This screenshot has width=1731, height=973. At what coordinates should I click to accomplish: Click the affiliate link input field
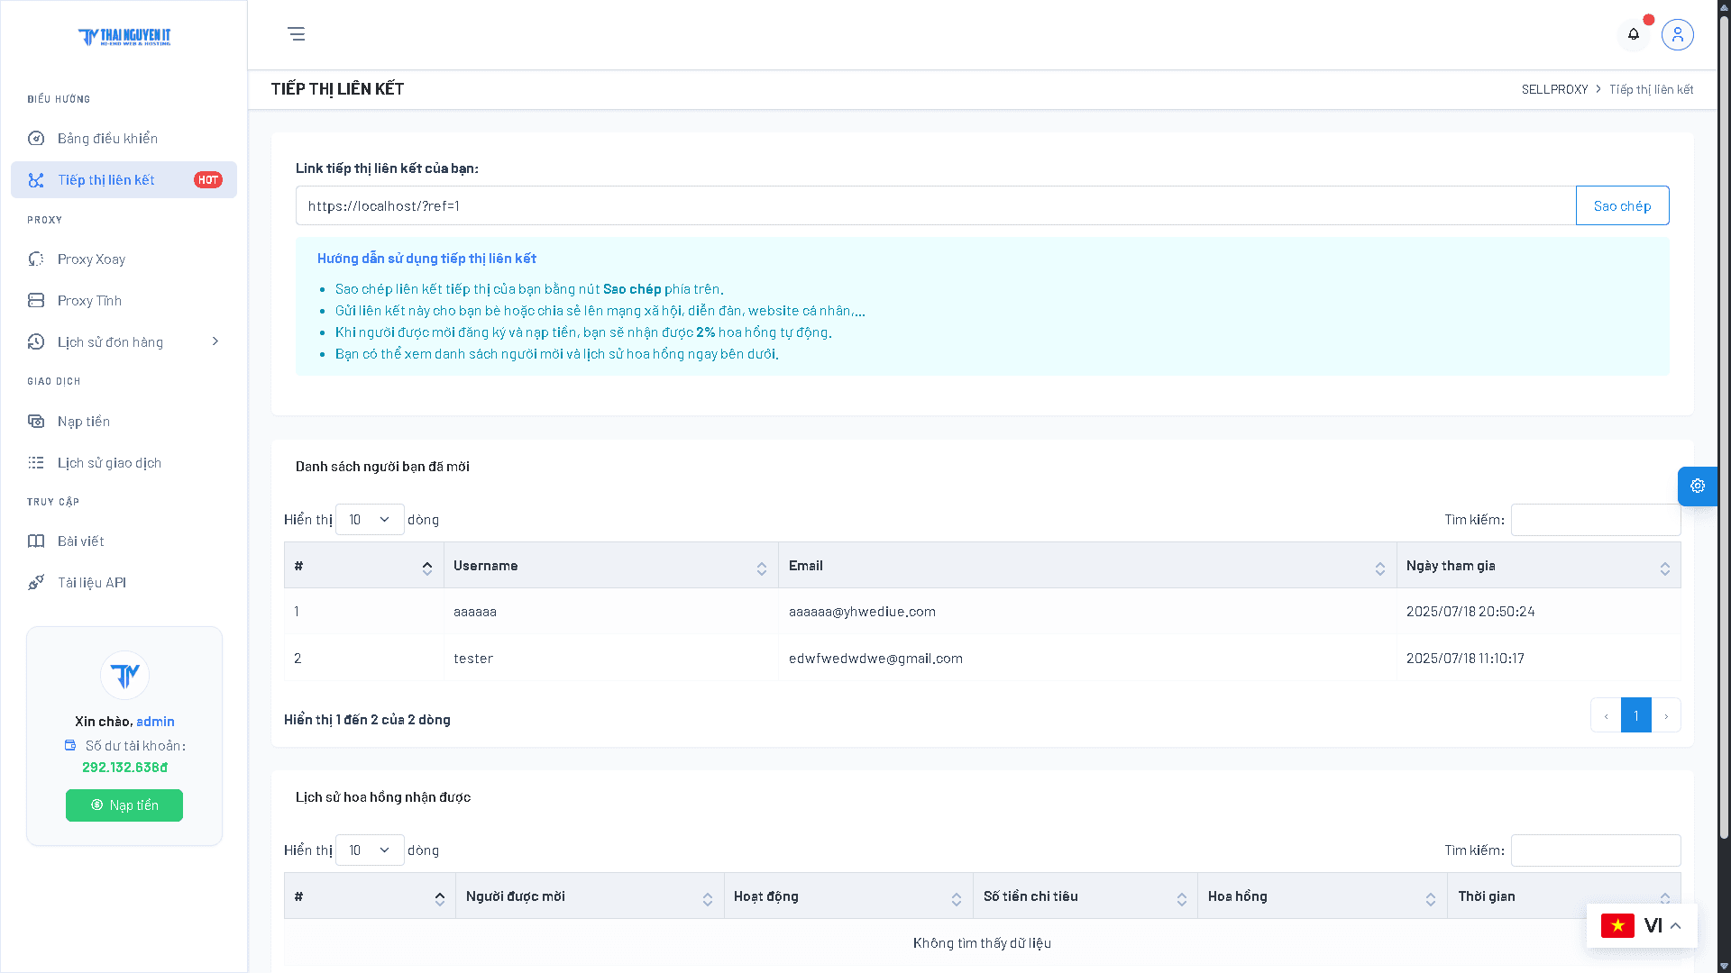point(935,205)
